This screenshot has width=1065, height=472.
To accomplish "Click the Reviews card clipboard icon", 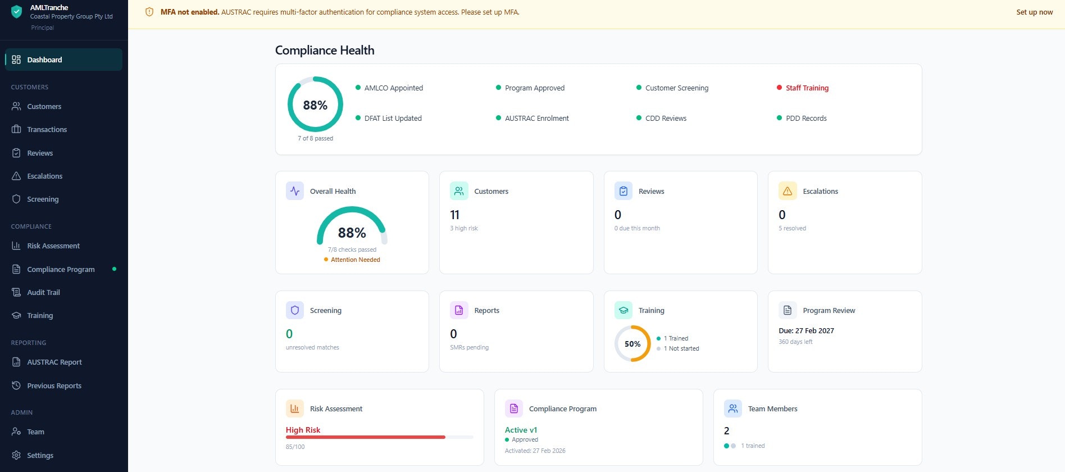I will (x=623, y=191).
